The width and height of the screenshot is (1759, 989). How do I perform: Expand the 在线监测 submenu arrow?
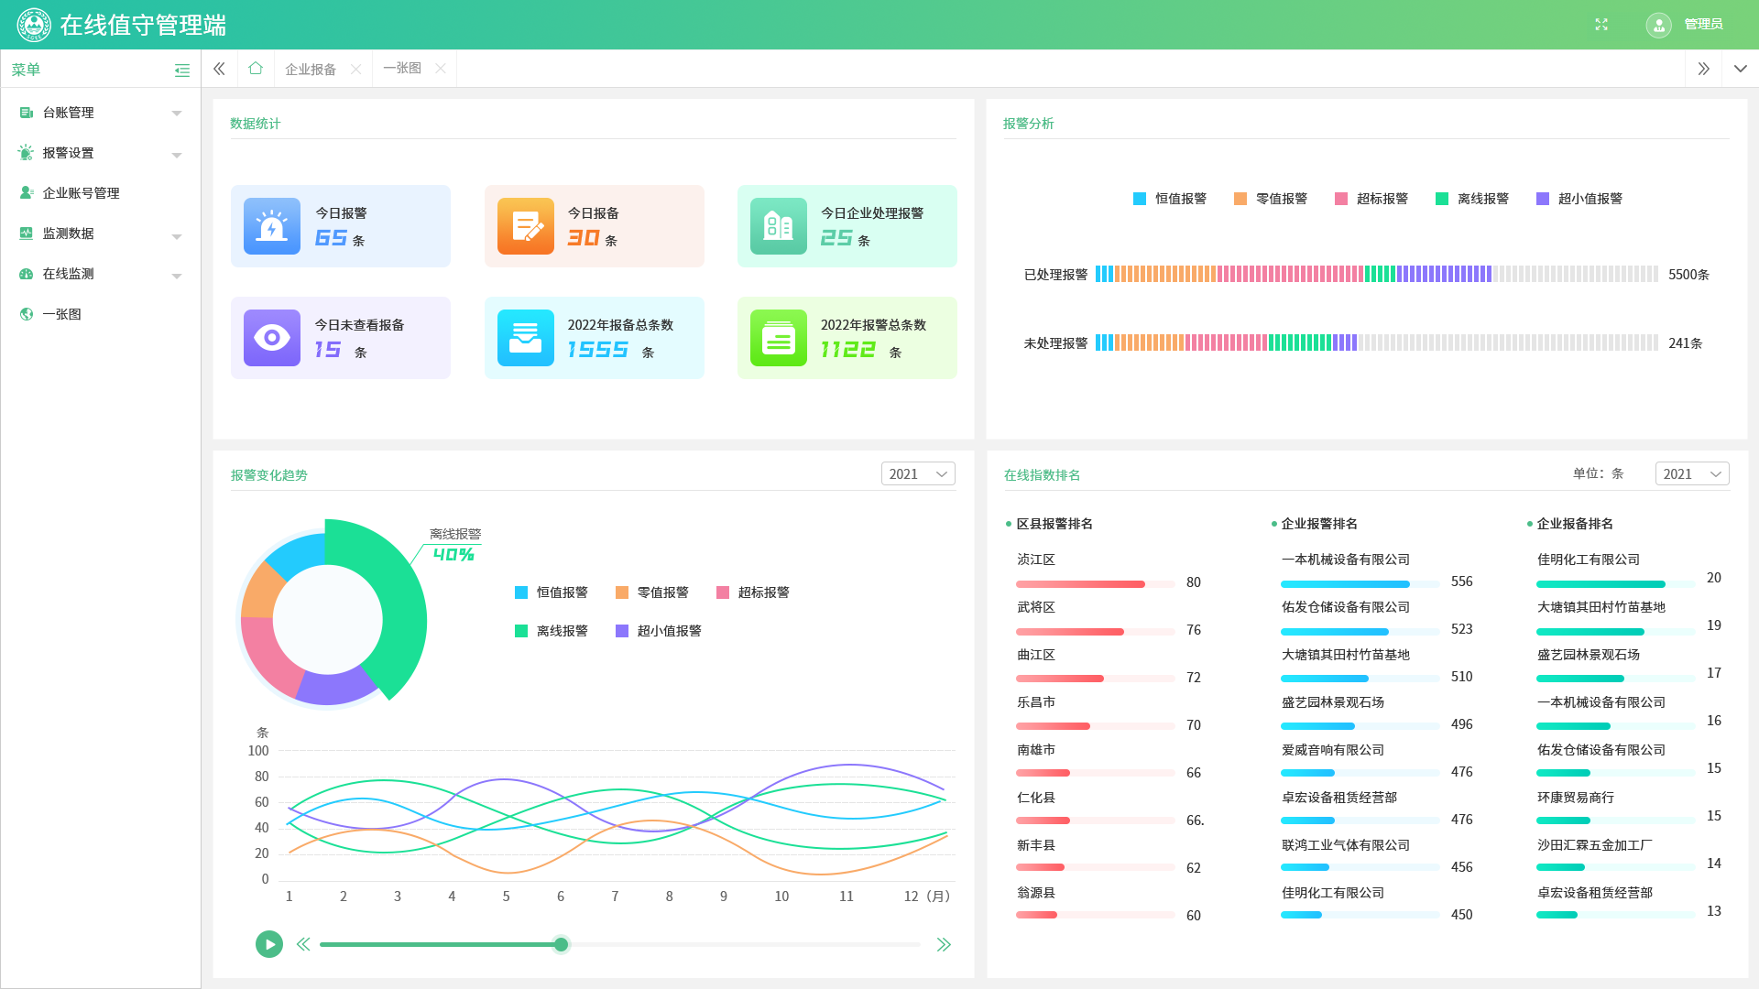pos(177,275)
